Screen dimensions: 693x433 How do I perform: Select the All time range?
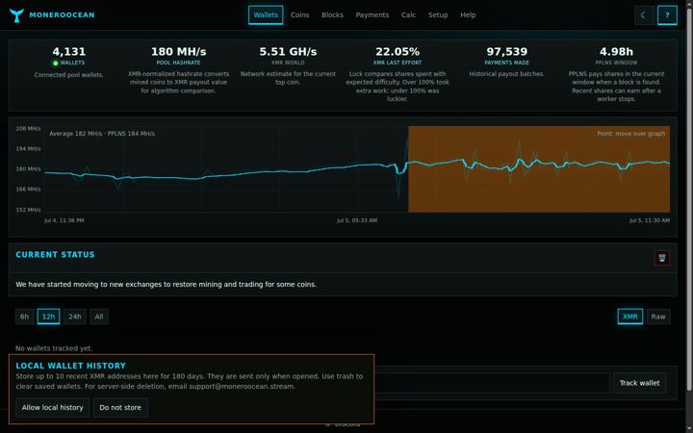(99, 317)
